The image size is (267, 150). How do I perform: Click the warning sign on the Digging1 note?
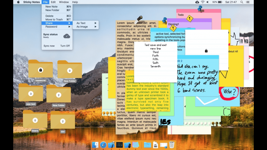(173, 28)
